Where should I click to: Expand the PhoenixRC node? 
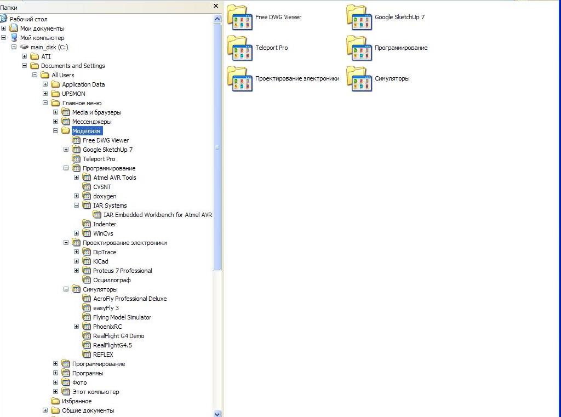click(x=76, y=326)
